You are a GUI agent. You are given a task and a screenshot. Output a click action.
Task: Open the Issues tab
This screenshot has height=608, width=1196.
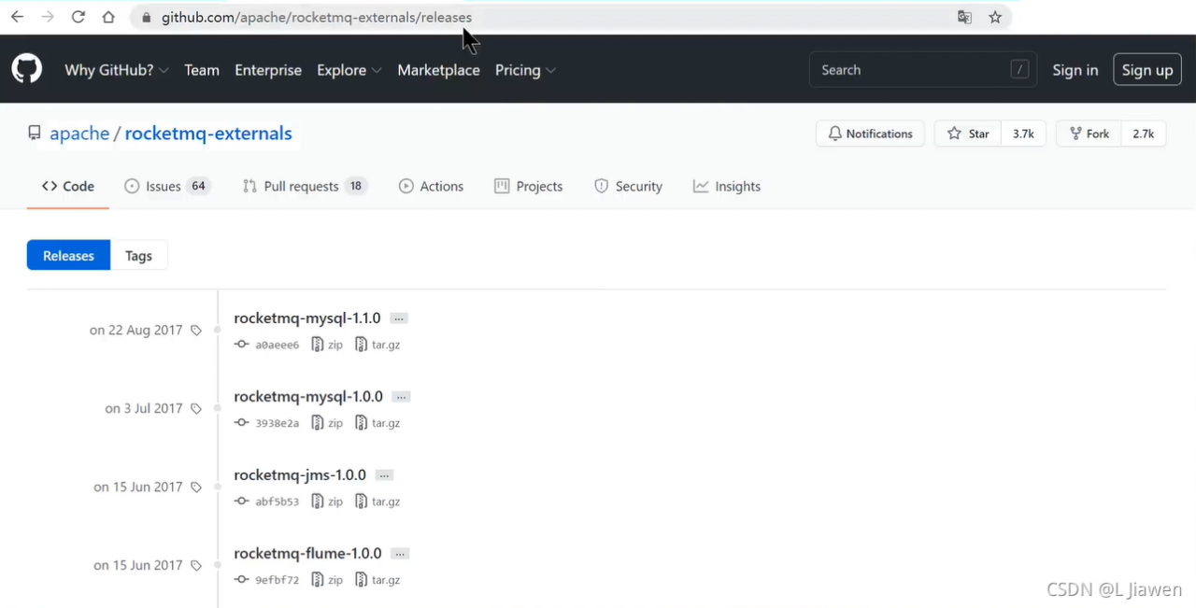pos(167,187)
